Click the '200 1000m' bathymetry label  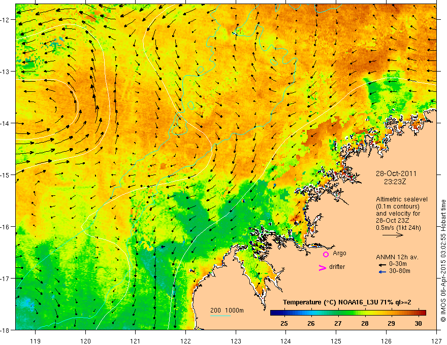point(227,310)
